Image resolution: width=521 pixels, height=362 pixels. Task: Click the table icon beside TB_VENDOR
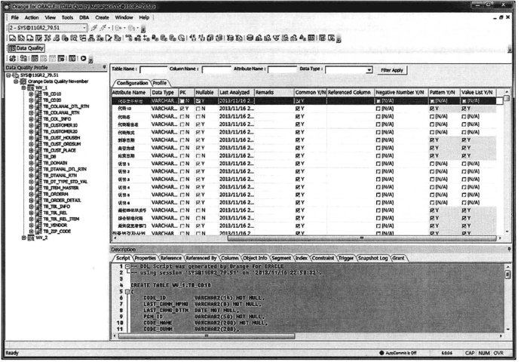(38, 225)
